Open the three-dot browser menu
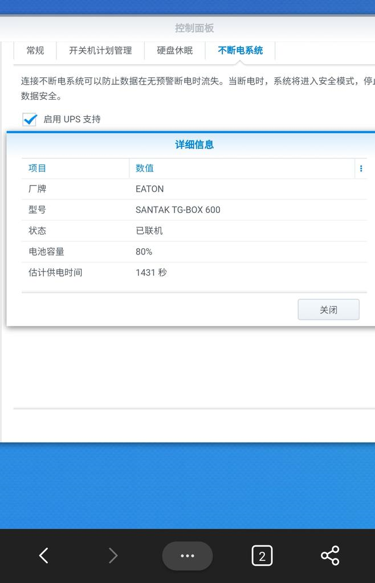 coord(187,556)
